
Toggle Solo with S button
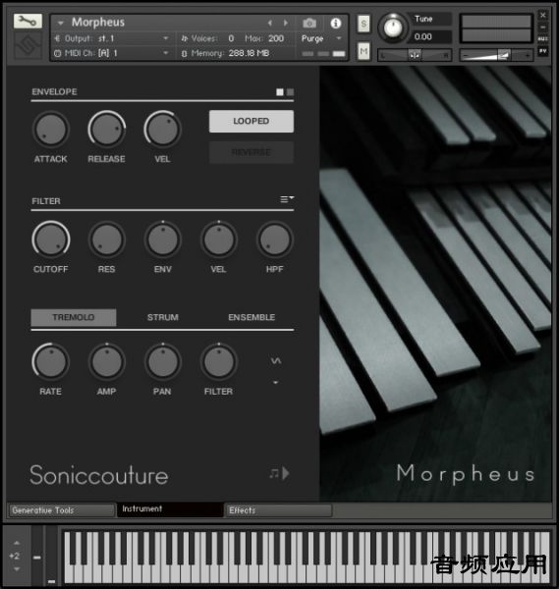pos(363,24)
